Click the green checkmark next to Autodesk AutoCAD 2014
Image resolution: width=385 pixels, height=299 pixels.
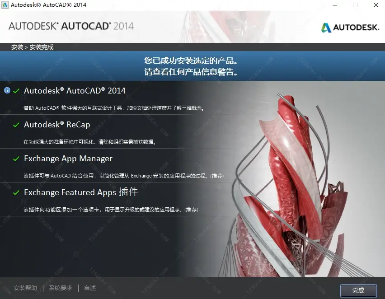coord(16,91)
